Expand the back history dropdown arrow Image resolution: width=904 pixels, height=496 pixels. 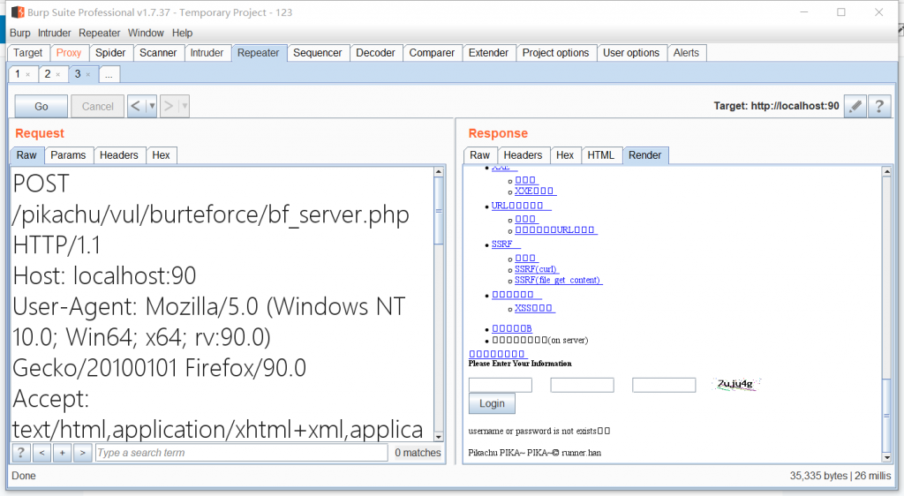tap(152, 106)
